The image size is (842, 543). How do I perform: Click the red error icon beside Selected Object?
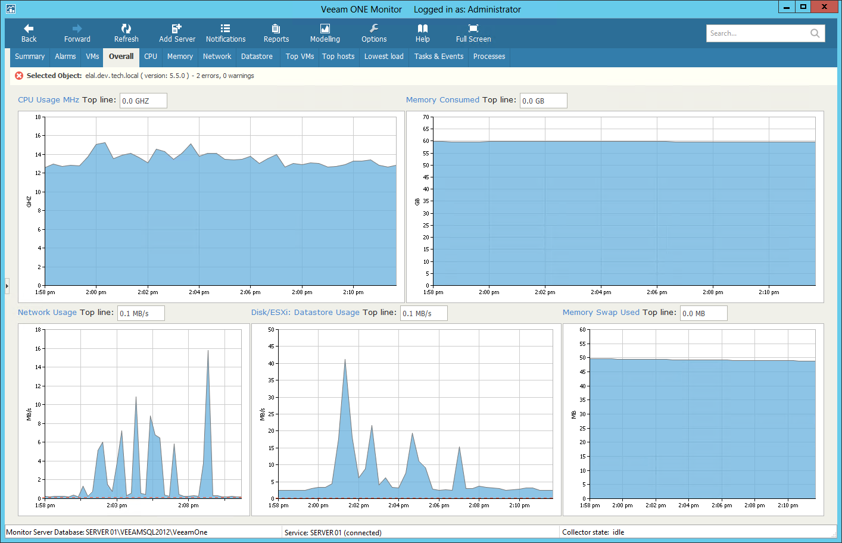click(19, 76)
